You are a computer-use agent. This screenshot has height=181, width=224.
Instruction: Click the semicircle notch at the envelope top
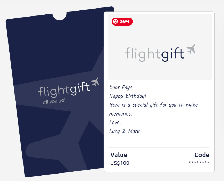pos(60,15)
